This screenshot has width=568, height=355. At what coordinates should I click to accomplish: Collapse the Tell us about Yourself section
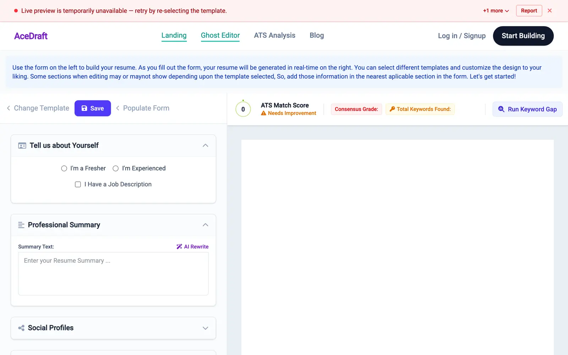click(205, 146)
